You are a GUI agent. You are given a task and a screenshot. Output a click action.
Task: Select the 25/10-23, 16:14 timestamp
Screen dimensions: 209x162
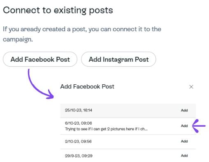click(79, 110)
